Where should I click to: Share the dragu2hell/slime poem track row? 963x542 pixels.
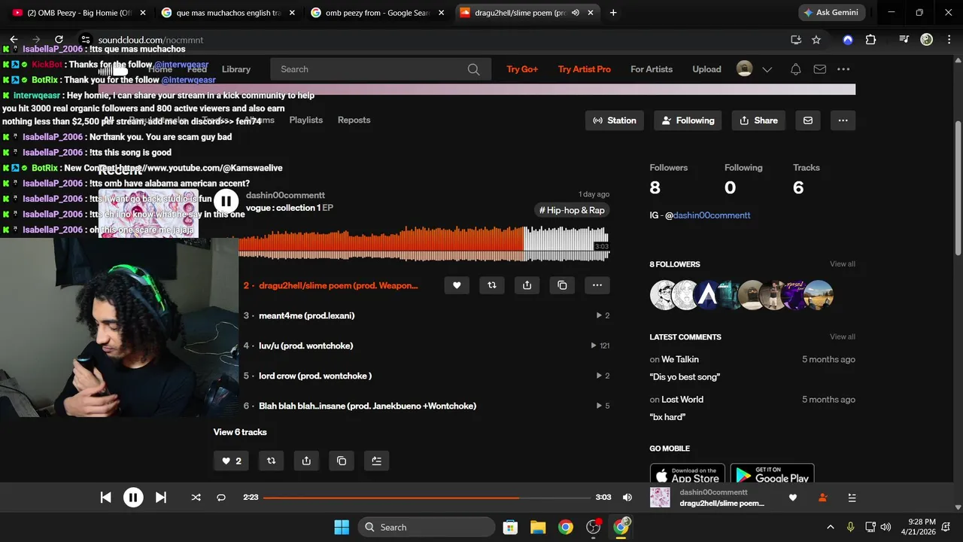point(527,285)
